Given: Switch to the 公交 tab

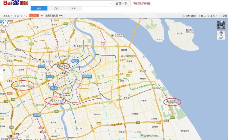Looking at the screenshot, I should click(56, 8).
